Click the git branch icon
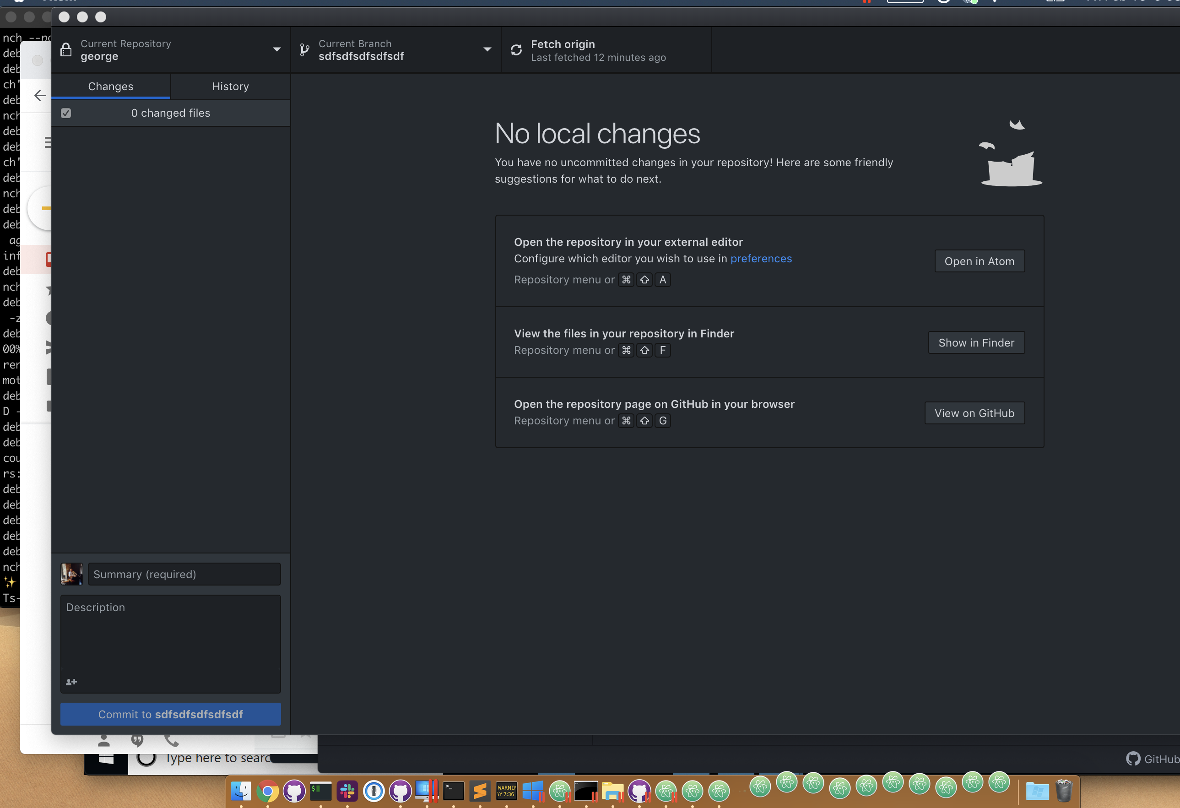 (305, 50)
